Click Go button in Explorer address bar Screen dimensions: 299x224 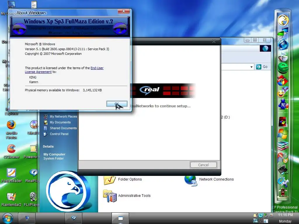tap(262, 67)
